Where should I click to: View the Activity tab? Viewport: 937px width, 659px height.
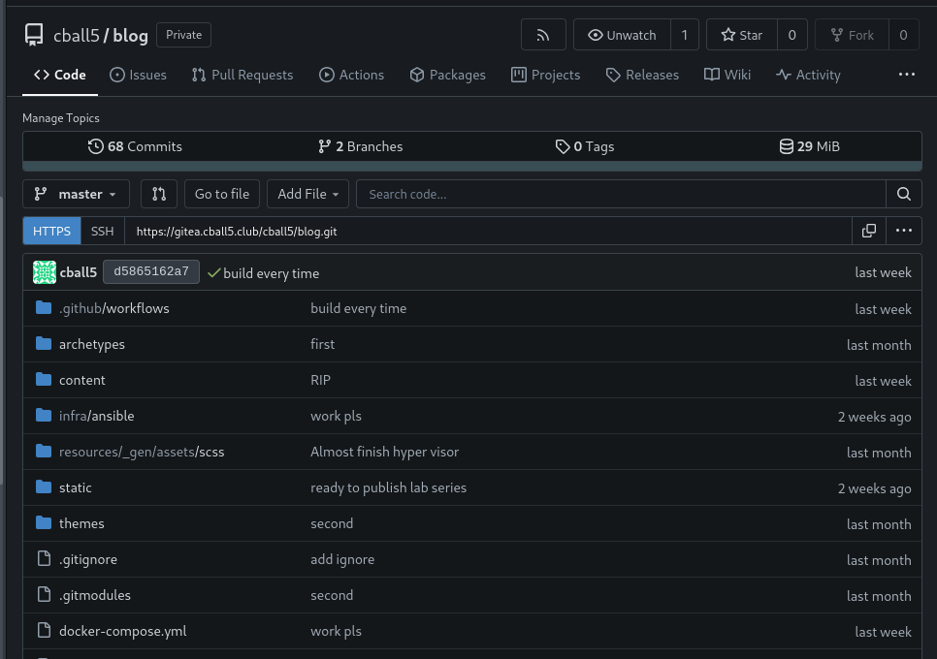808,75
